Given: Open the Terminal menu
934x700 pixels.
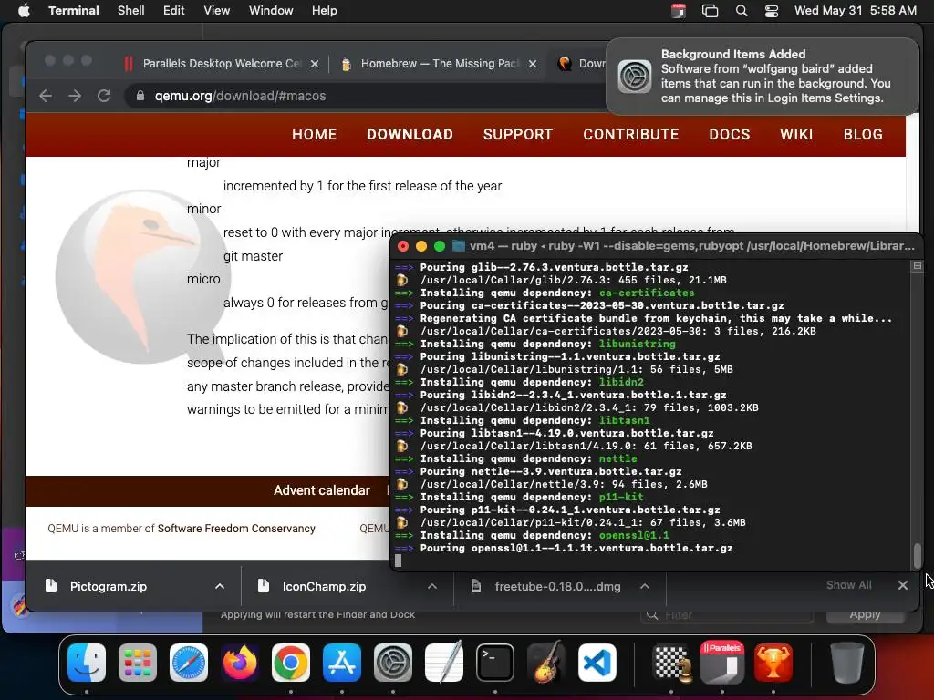Looking at the screenshot, I should pyautogui.click(x=74, y=11).
